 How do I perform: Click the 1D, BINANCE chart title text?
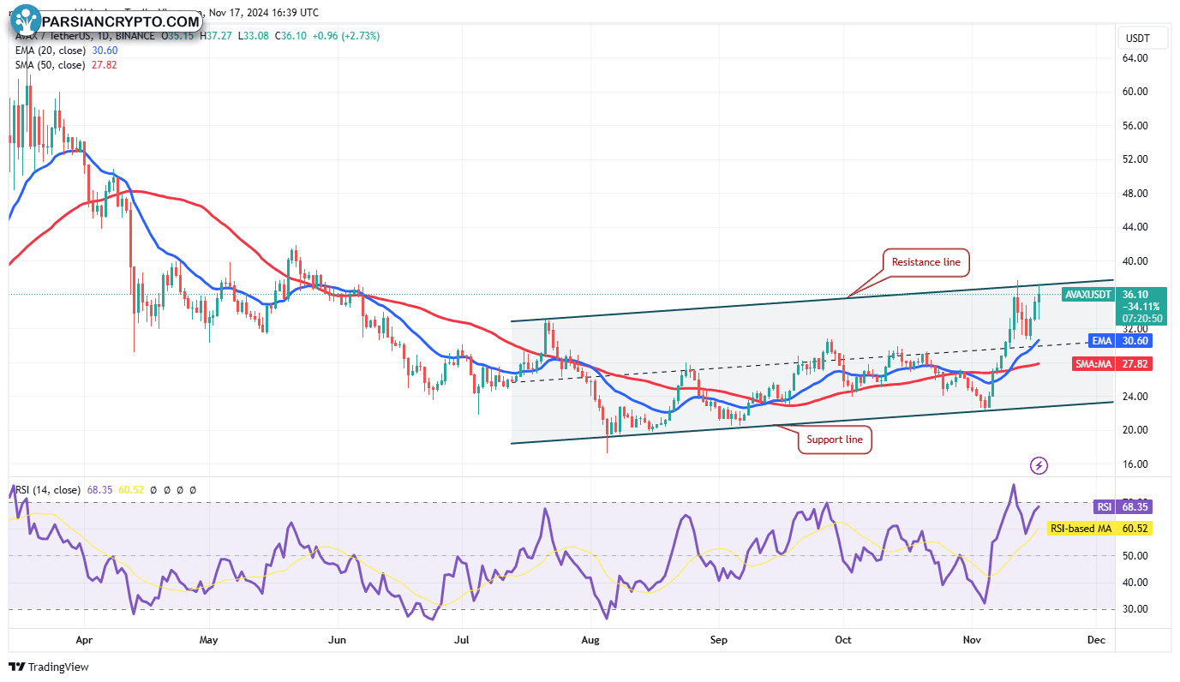point(125,36)
